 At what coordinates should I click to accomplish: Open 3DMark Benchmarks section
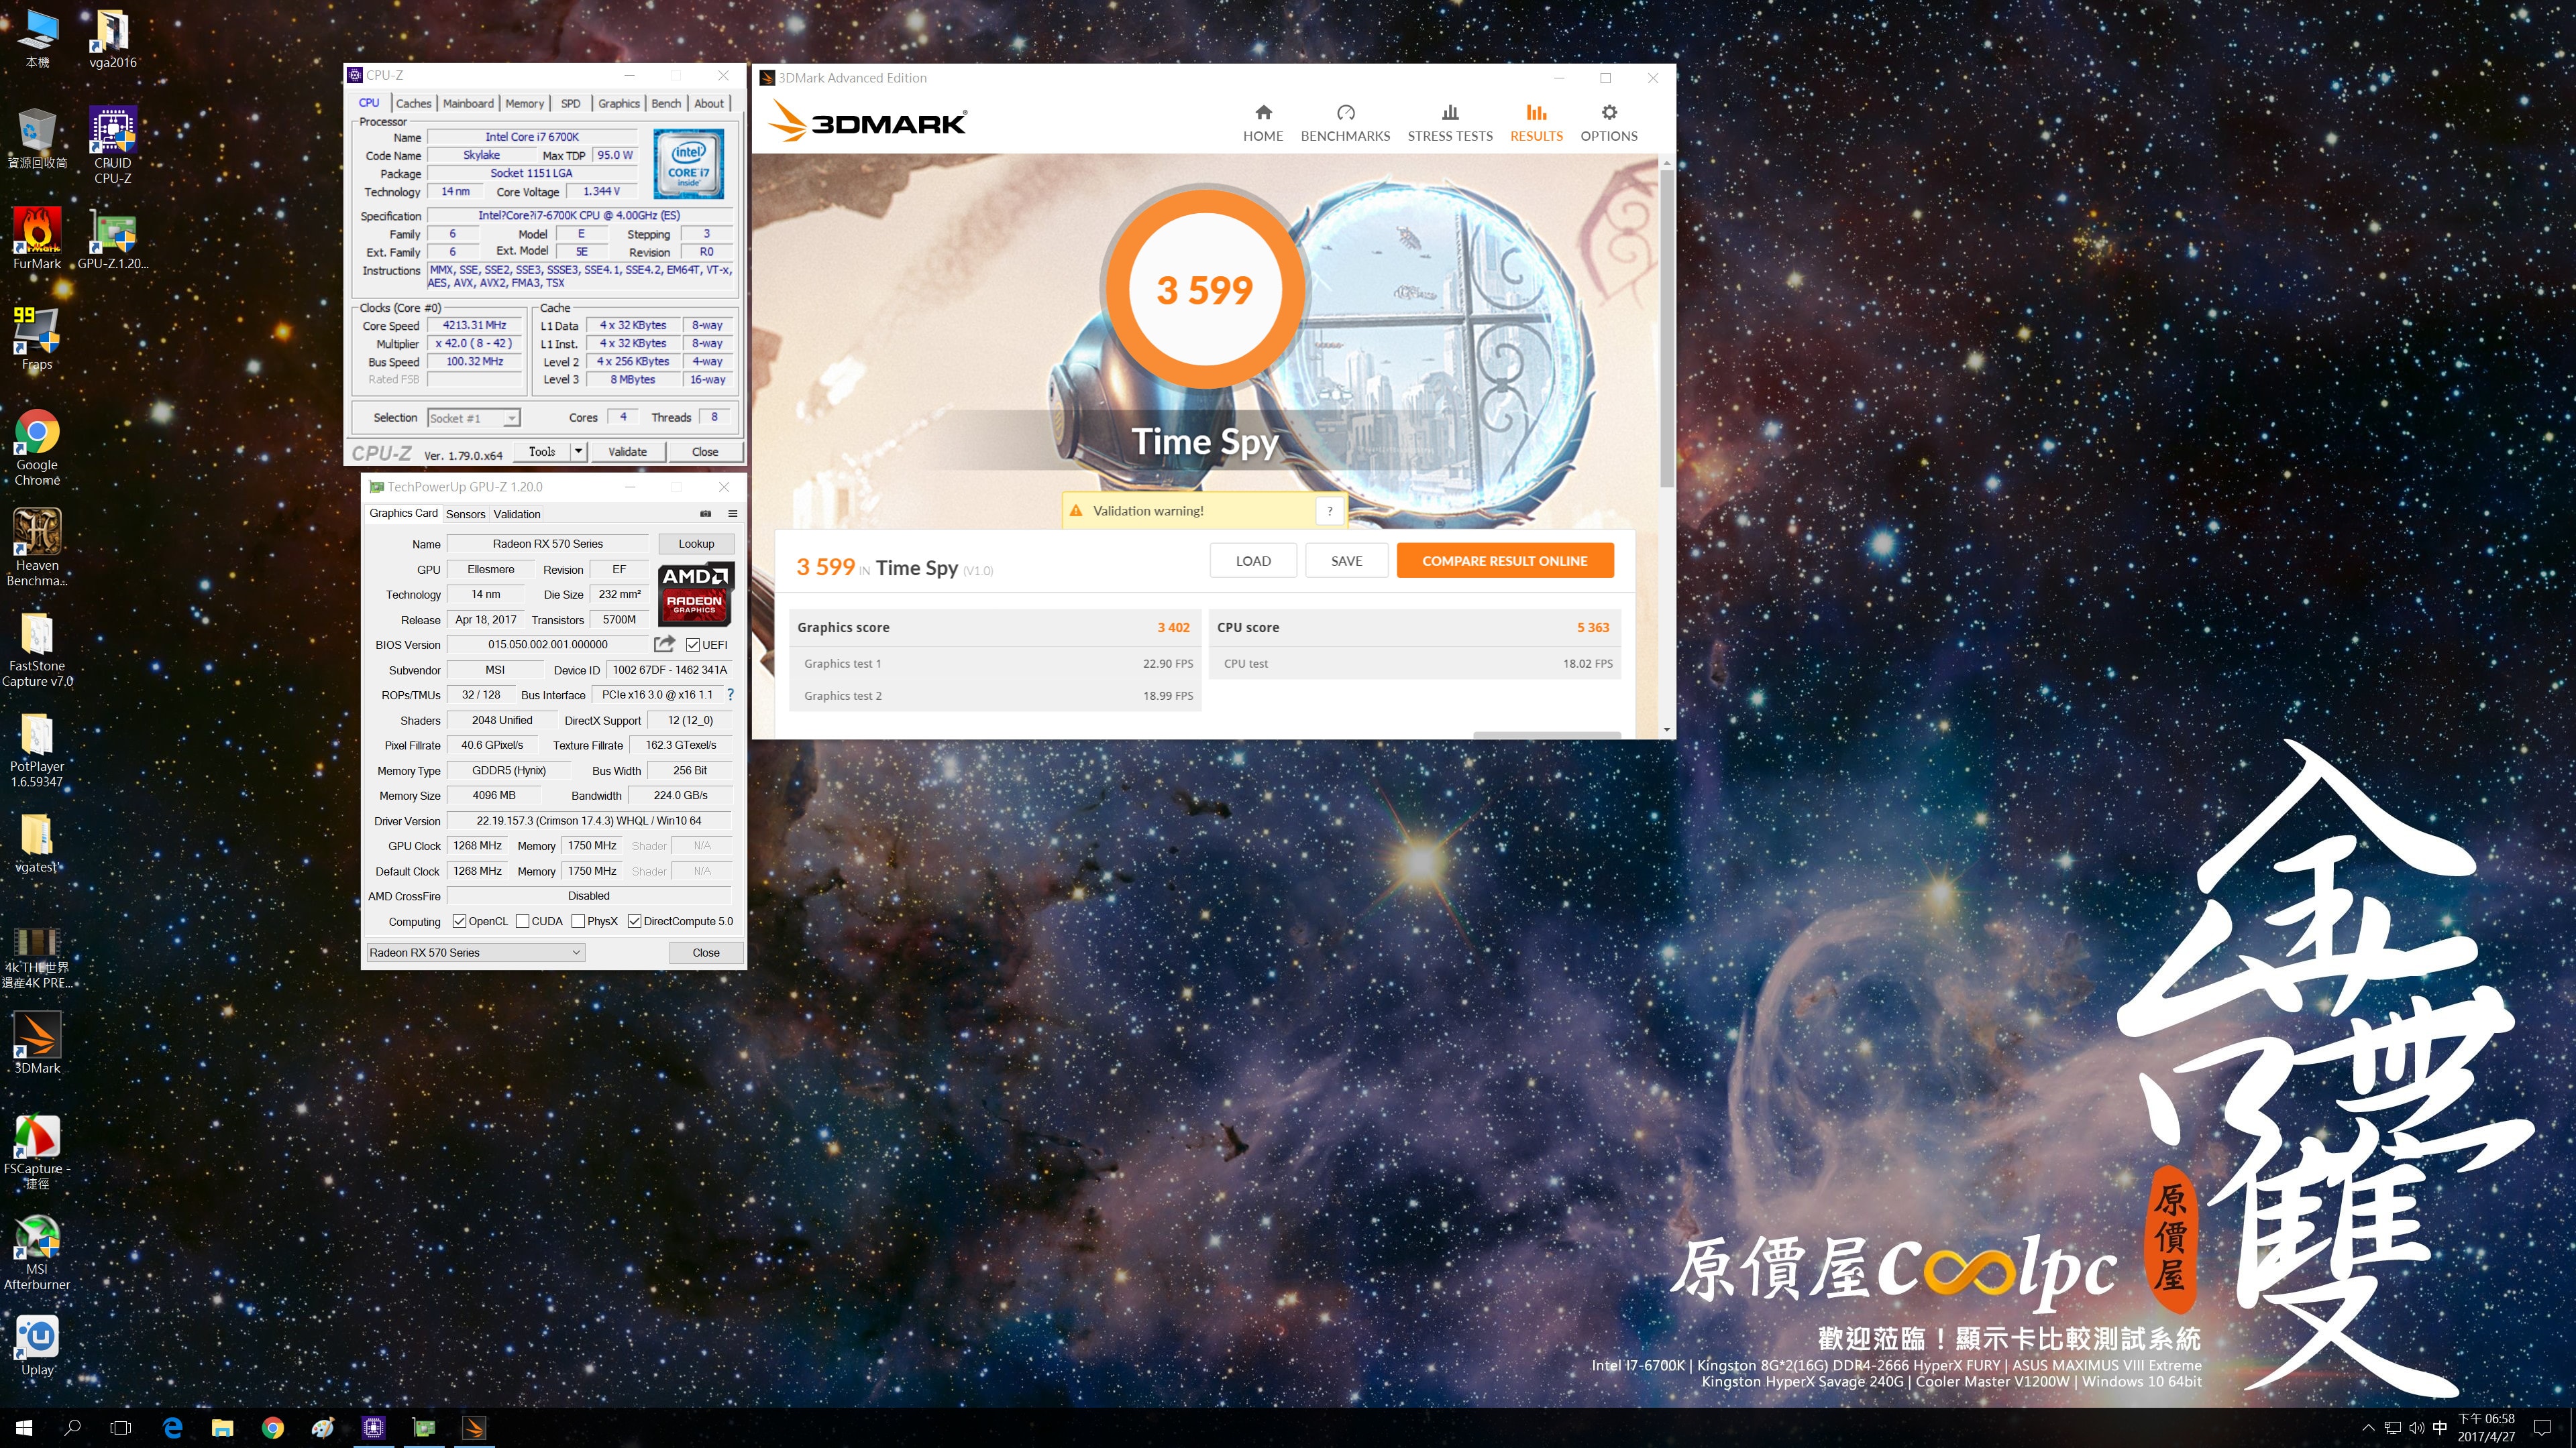tap(1345, 123)
